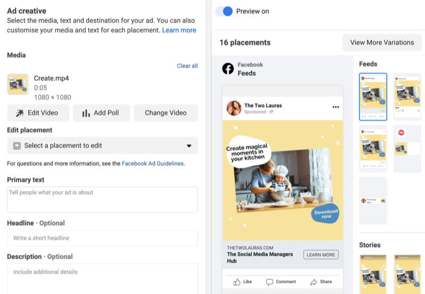Image resolution: width=425 pixels, height=294 pixels.
Task: Open the Facebook Ad Guidelines link
Action: click(x=153, y=163)
